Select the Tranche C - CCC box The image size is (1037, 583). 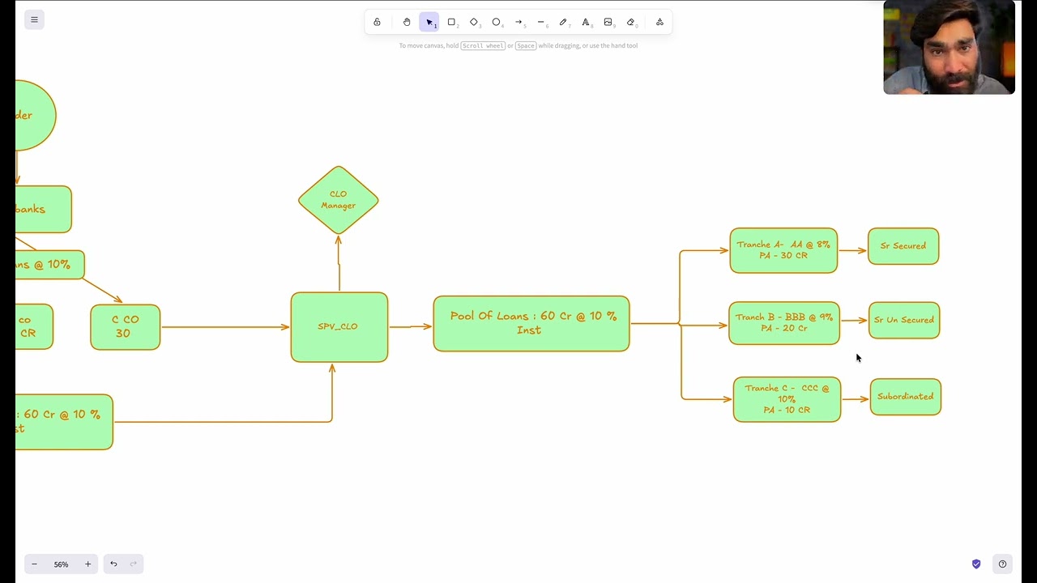[787, 399]
